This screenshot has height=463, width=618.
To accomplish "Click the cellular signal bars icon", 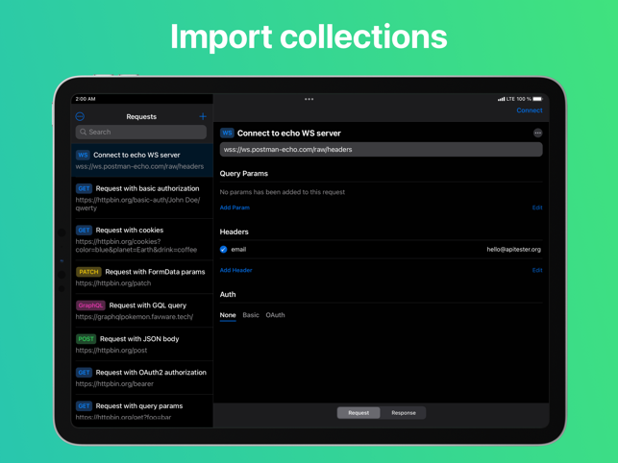I will (x=501, y=99).
